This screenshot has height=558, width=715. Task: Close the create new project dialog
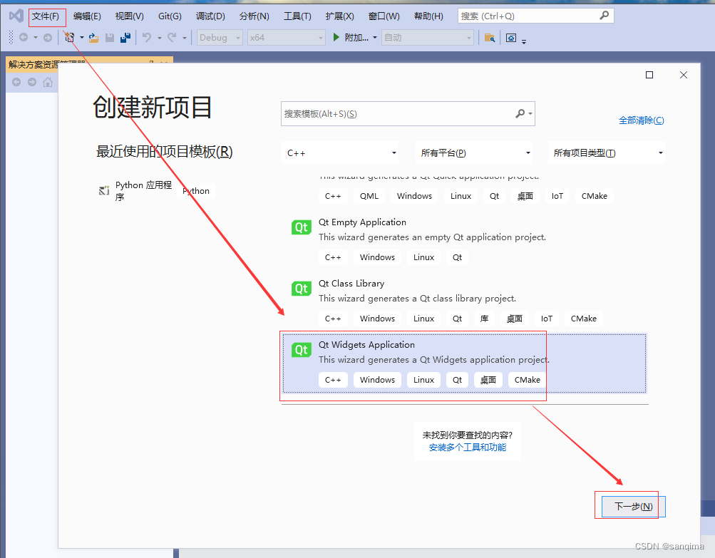[684, 75]
